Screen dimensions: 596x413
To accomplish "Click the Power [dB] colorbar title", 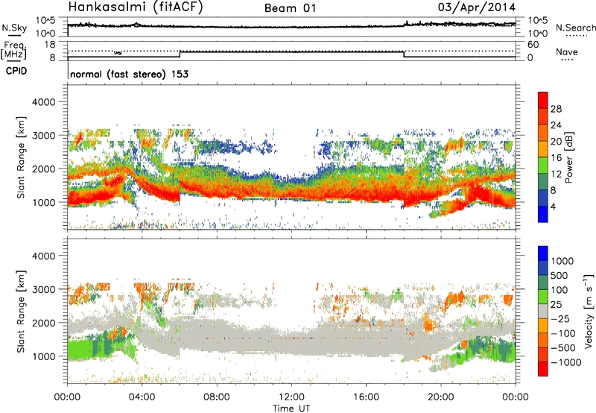I will coord(568,157).
